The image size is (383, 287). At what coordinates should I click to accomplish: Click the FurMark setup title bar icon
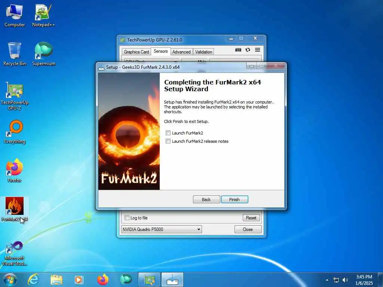[101, 67]
